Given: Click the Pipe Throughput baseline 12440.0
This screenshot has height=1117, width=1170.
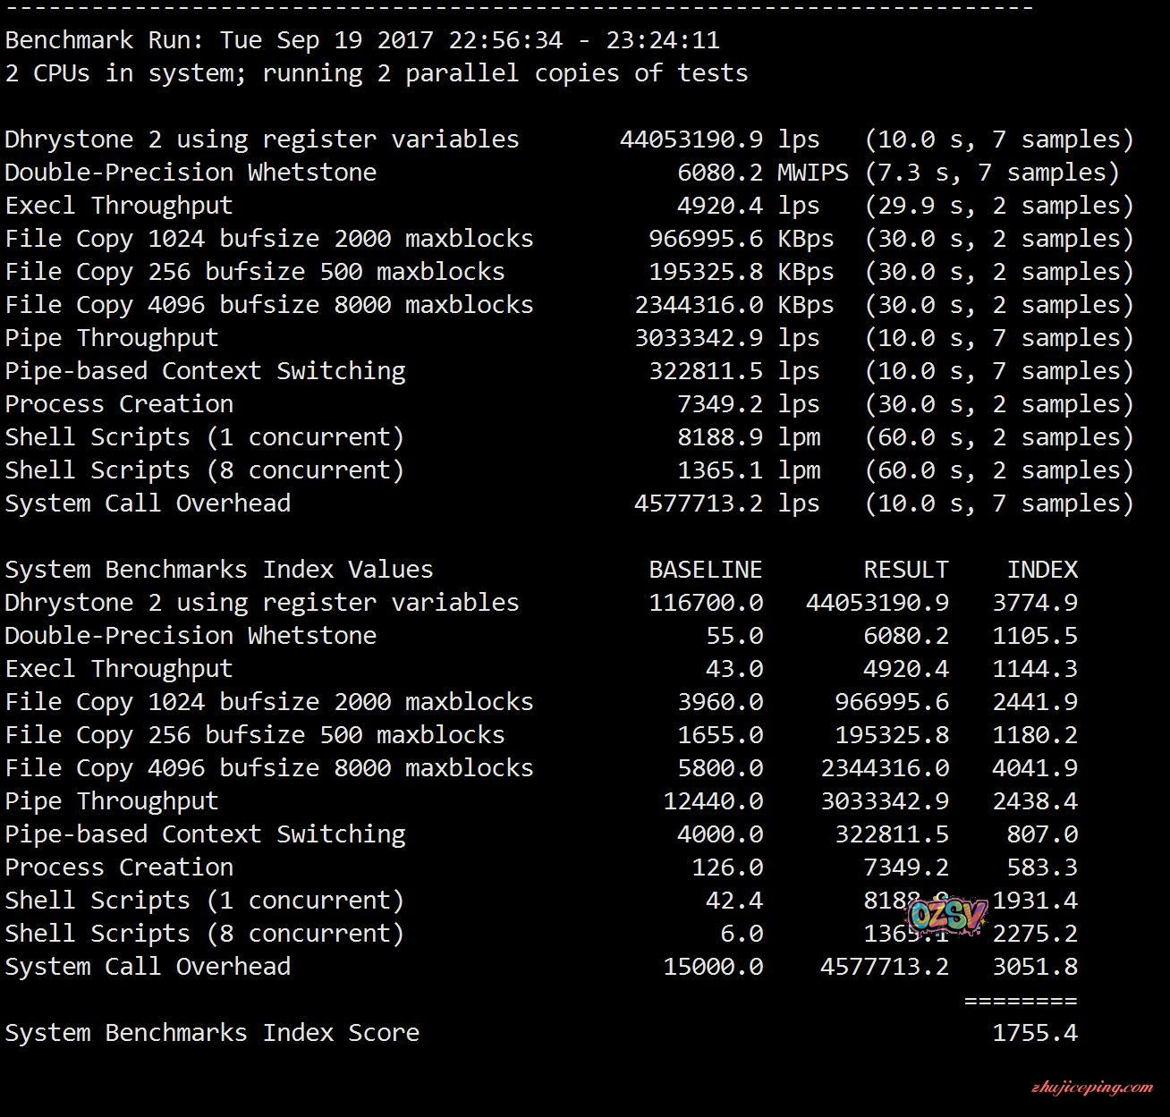Looking at the screenshot, I should coord(713,801).
